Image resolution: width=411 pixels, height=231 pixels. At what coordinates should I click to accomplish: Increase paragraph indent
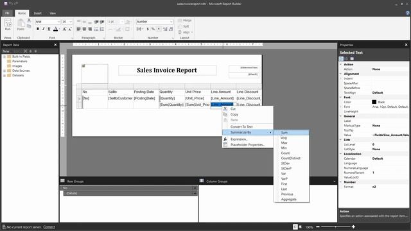102,22
